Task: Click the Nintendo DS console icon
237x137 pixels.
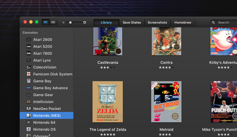Action: (29, 129)
